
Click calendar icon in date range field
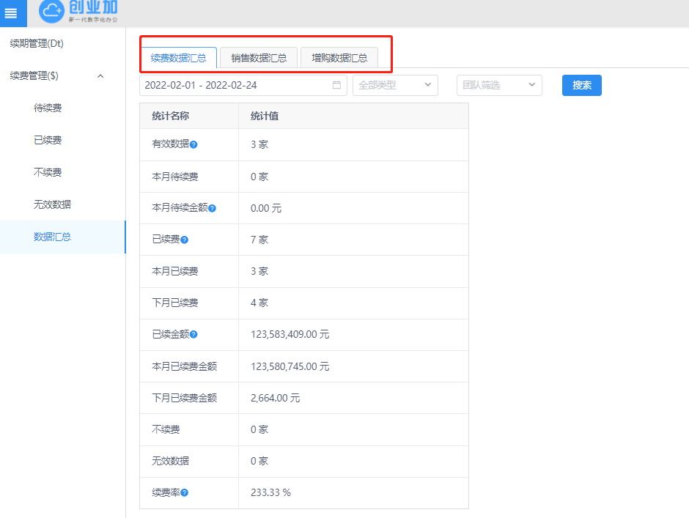(336, 85)
